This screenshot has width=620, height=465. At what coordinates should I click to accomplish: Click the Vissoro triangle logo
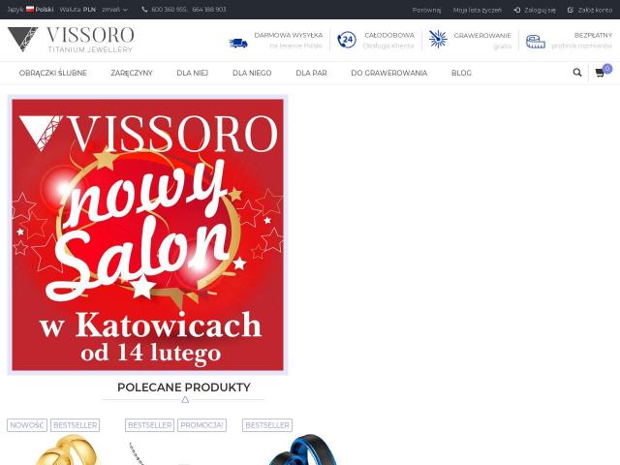[x=22, y=39]
